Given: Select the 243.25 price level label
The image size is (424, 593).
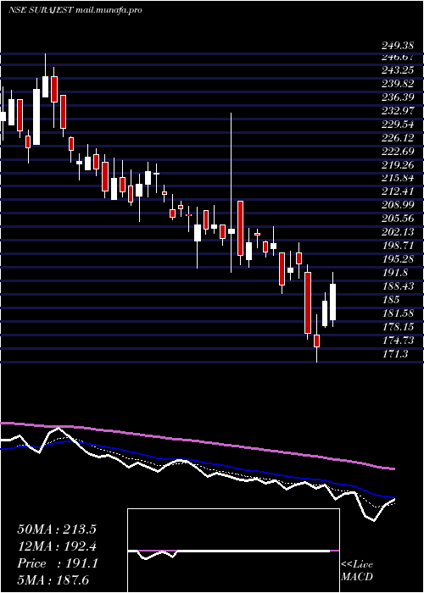Looking at the screenshot, I should (398, 70).
